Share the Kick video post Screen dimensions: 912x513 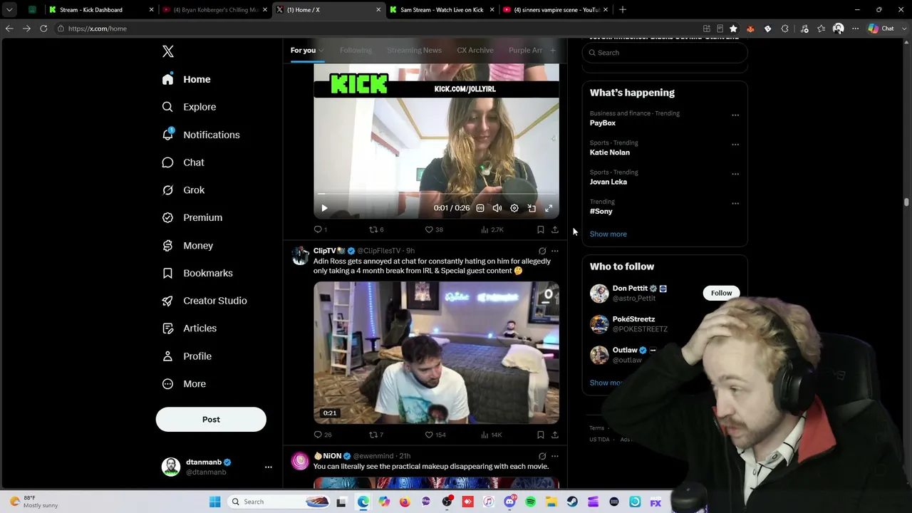click(x=555, y=229)
